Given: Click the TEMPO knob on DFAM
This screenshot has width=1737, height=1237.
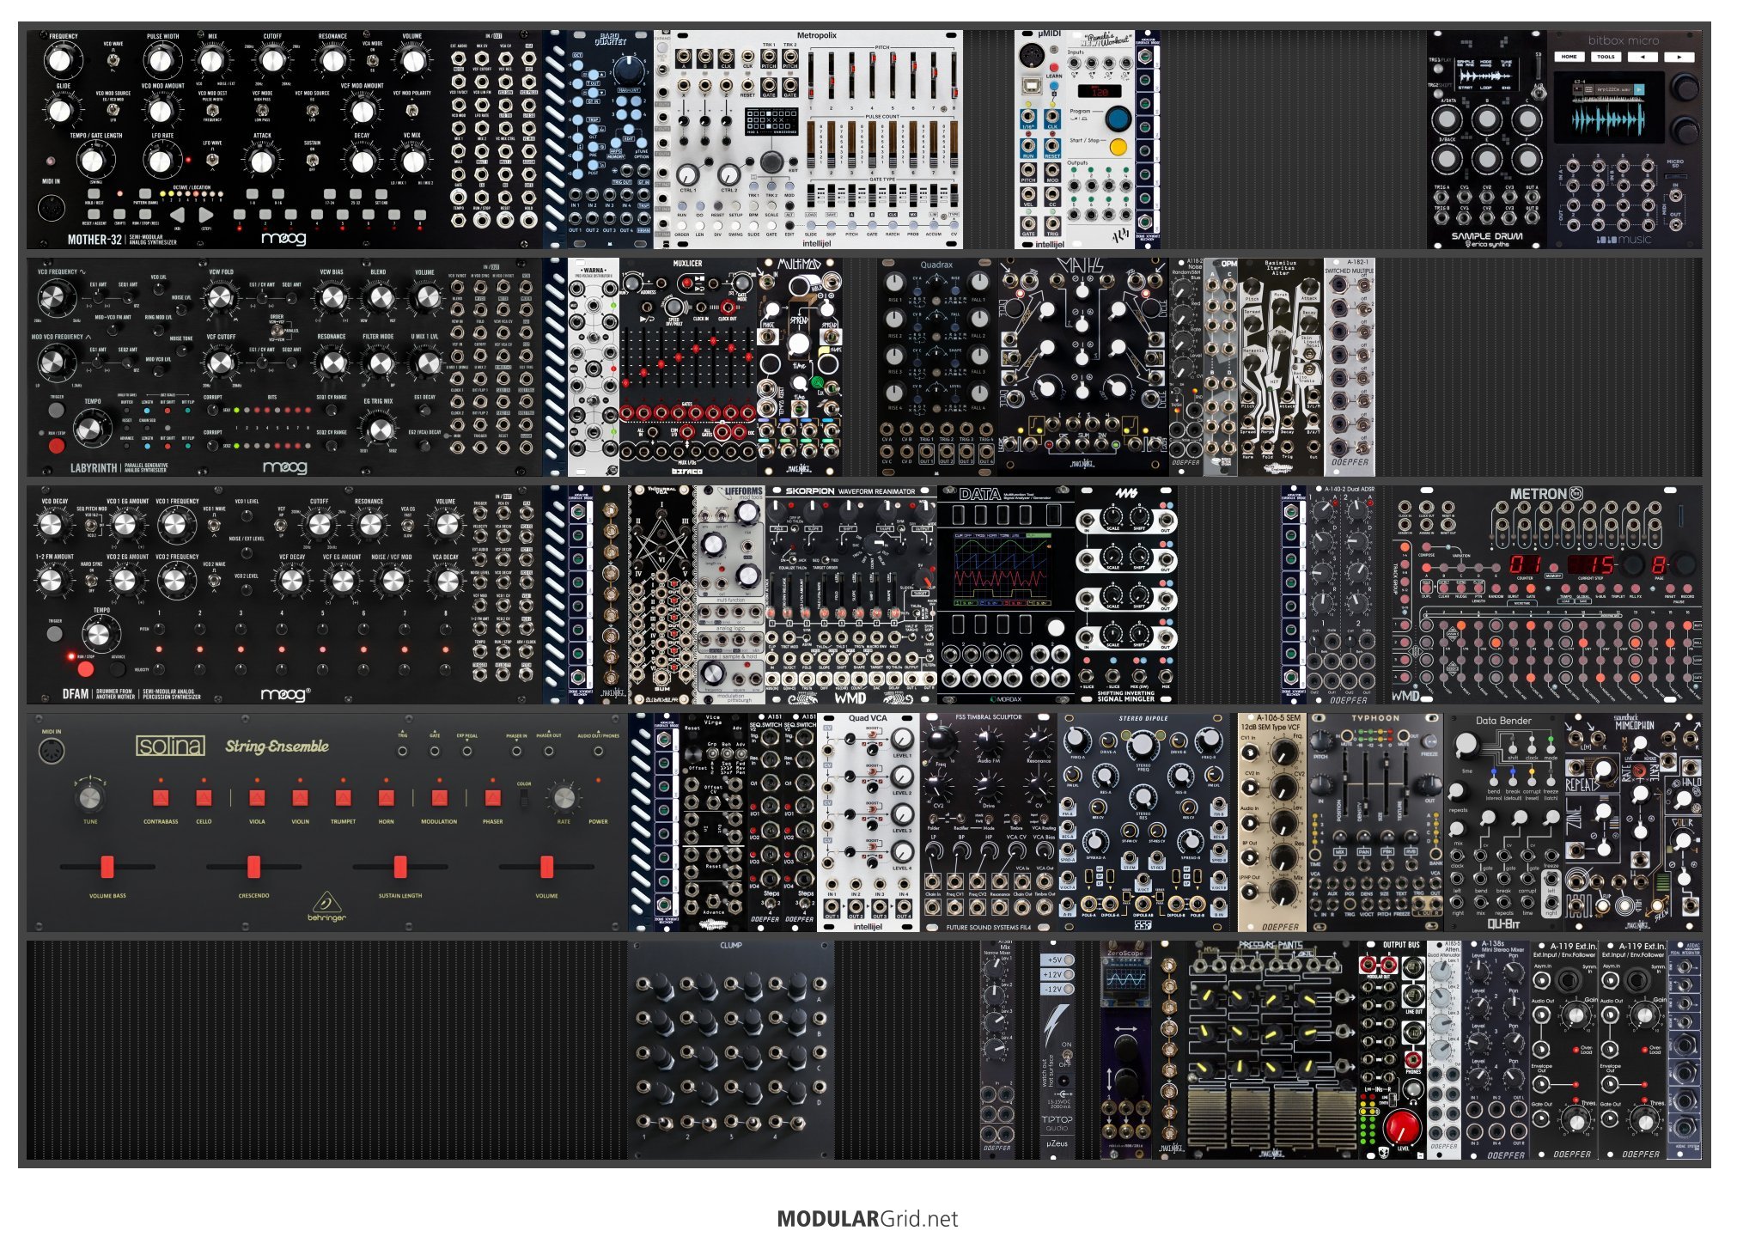Looking at the screenshot, I should coord(99,635).
